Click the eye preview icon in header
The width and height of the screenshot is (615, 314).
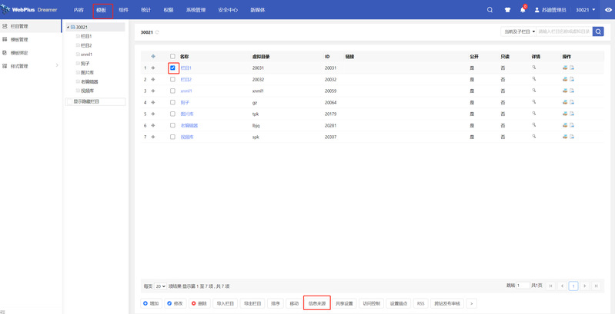click(608, 10)
